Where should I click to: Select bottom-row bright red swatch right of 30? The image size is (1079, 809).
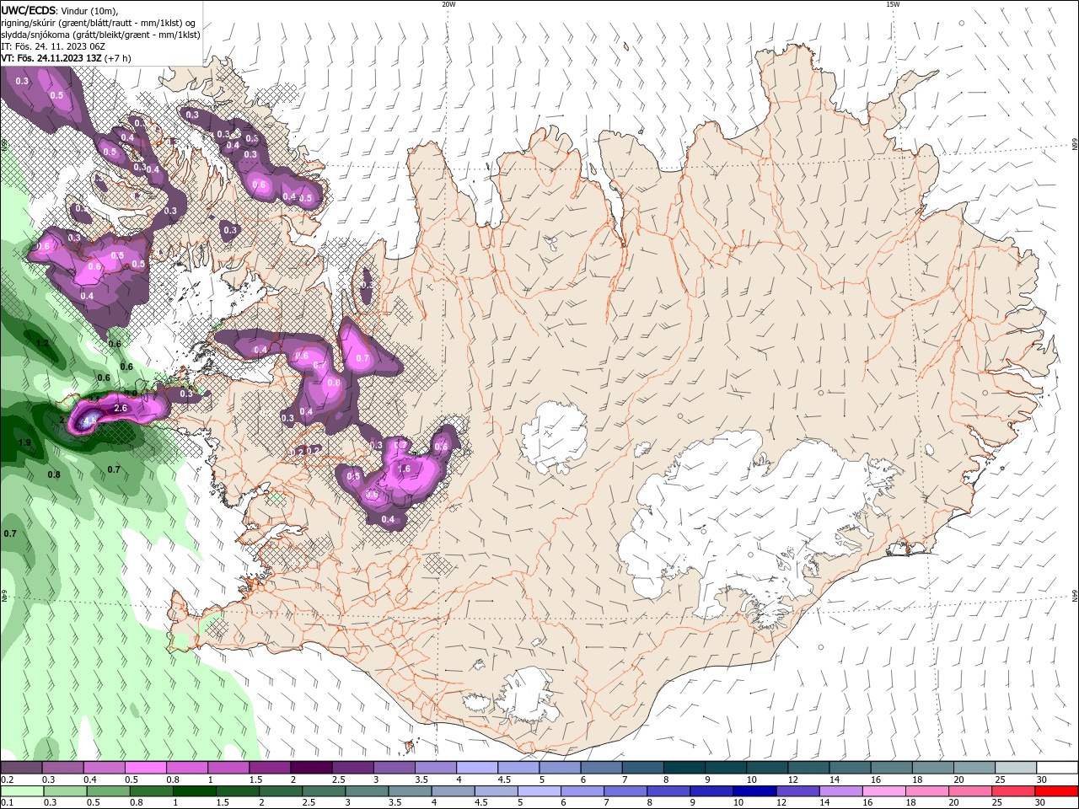point(1055,791)
